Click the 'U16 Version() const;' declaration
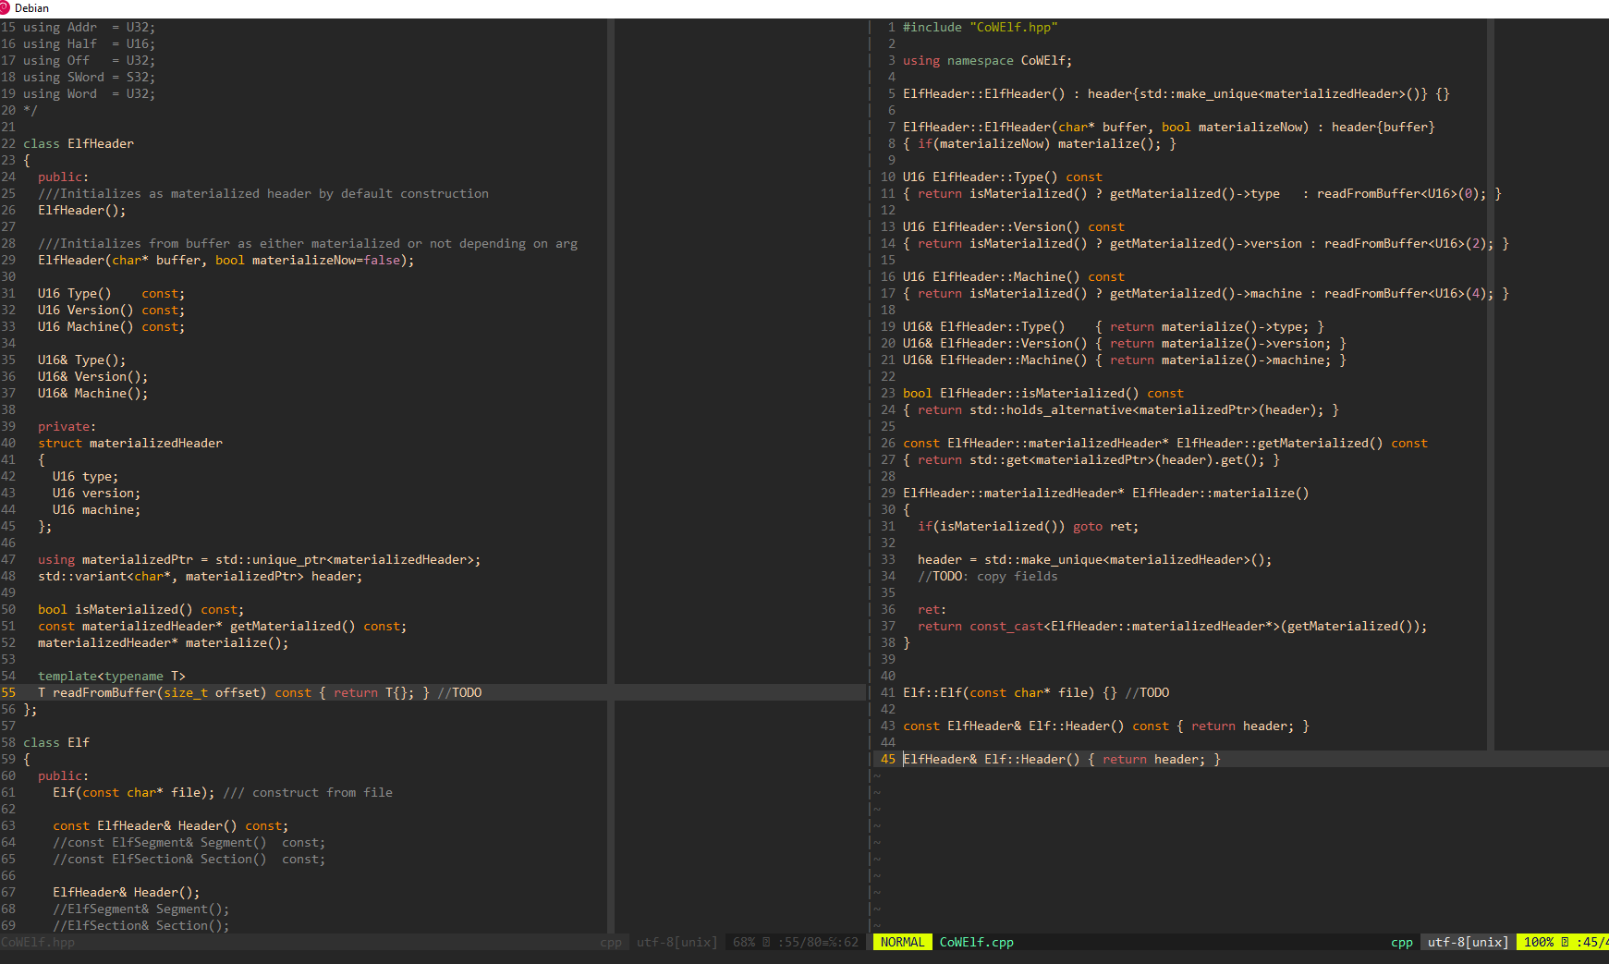This screenshot has height=964, width=1609. tap(111, 310)
